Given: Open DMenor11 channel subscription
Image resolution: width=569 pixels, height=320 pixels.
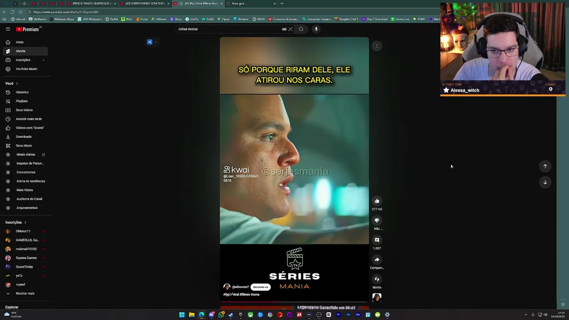Looking at the screenshot, I should pyautogui.click(x=25, y=231).
